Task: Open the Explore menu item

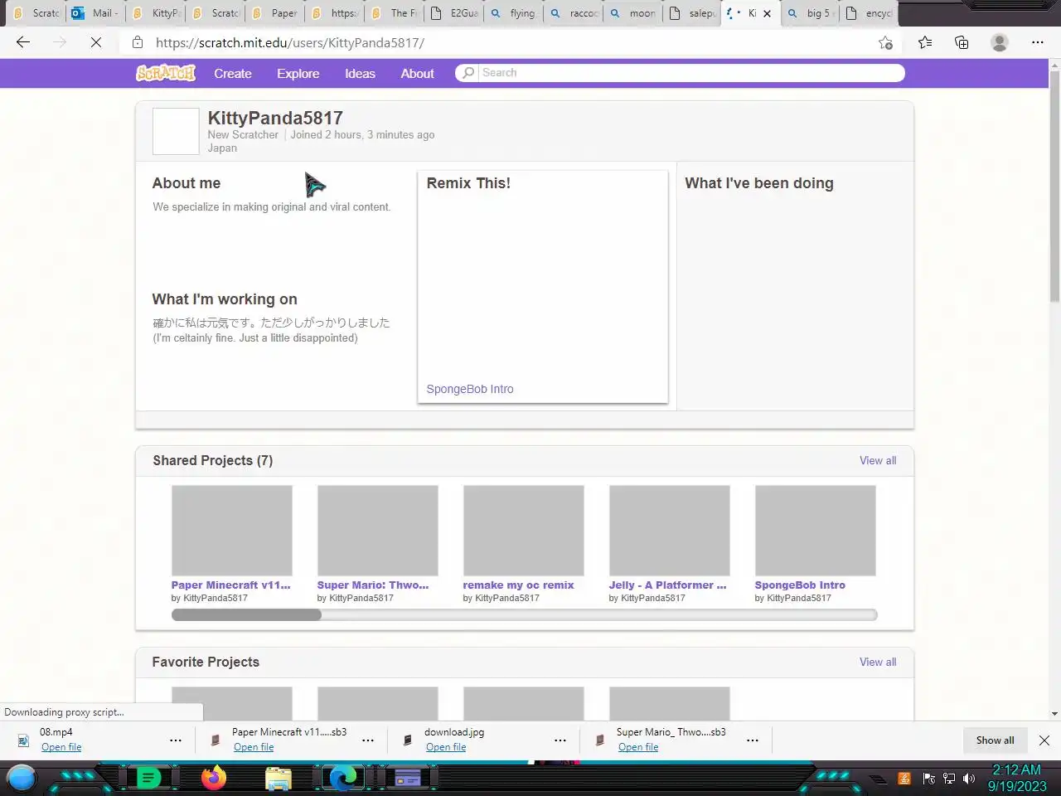Action: (x=298, y=73)
